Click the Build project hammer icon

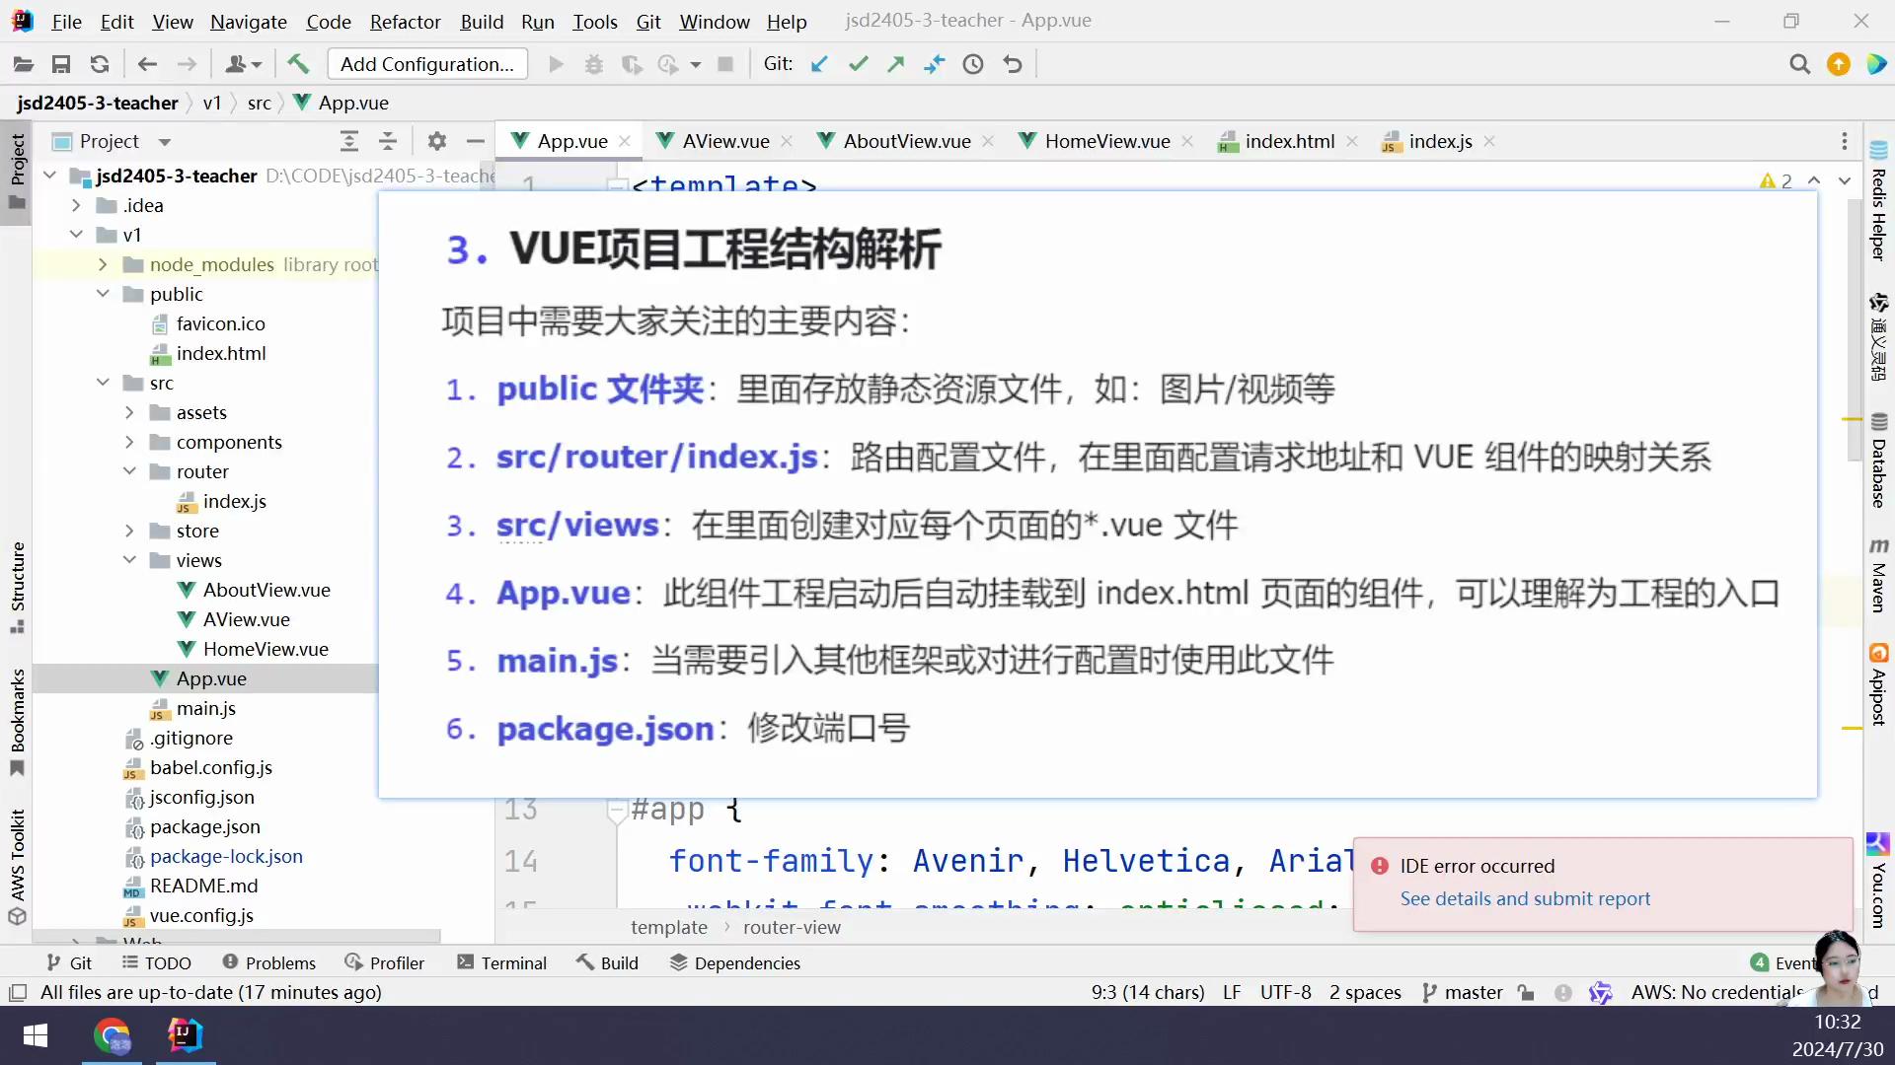298,64
